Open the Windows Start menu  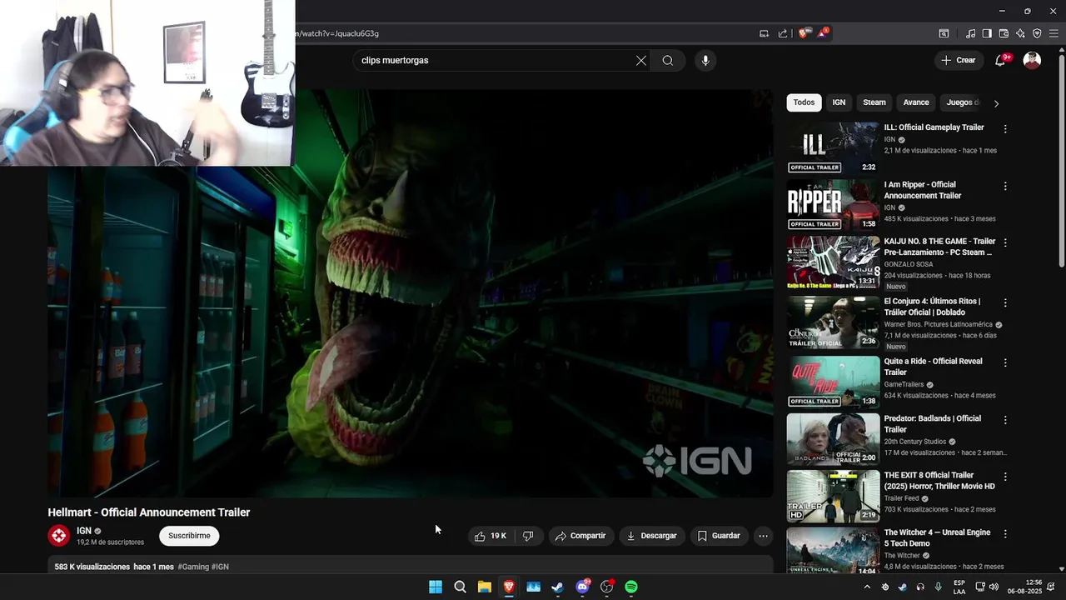(x=436, y=587)
